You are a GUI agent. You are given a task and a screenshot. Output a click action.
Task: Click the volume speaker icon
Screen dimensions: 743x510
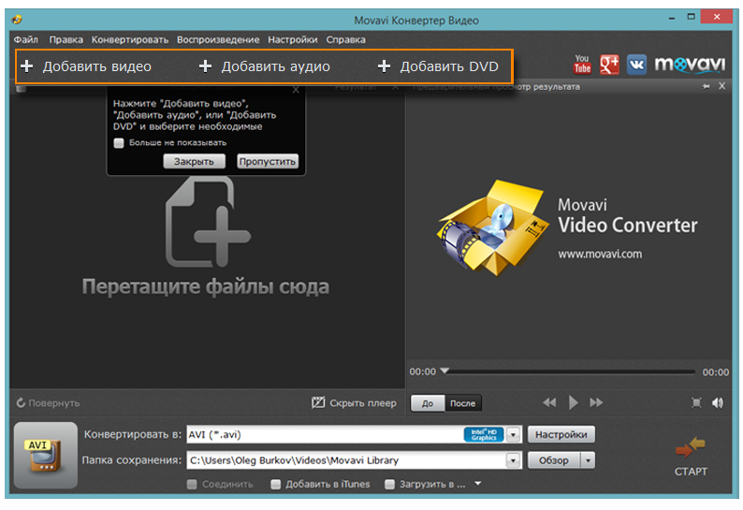pos(718,403)
